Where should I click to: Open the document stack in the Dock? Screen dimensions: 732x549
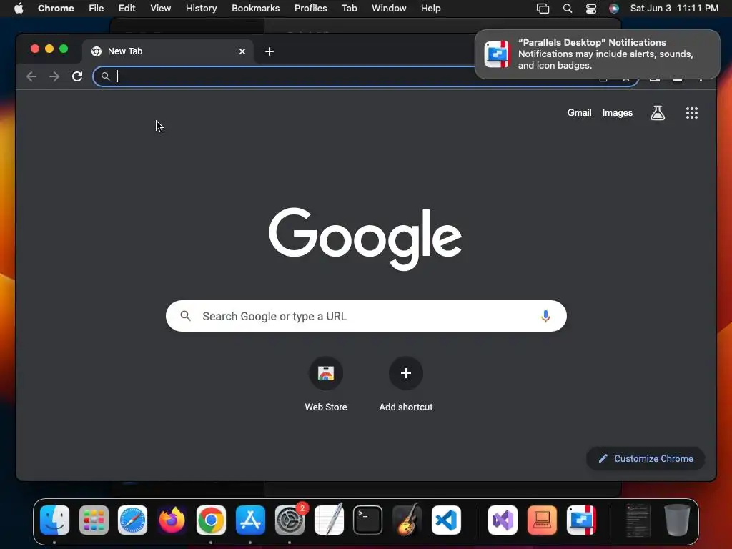(x=638, y=520)
